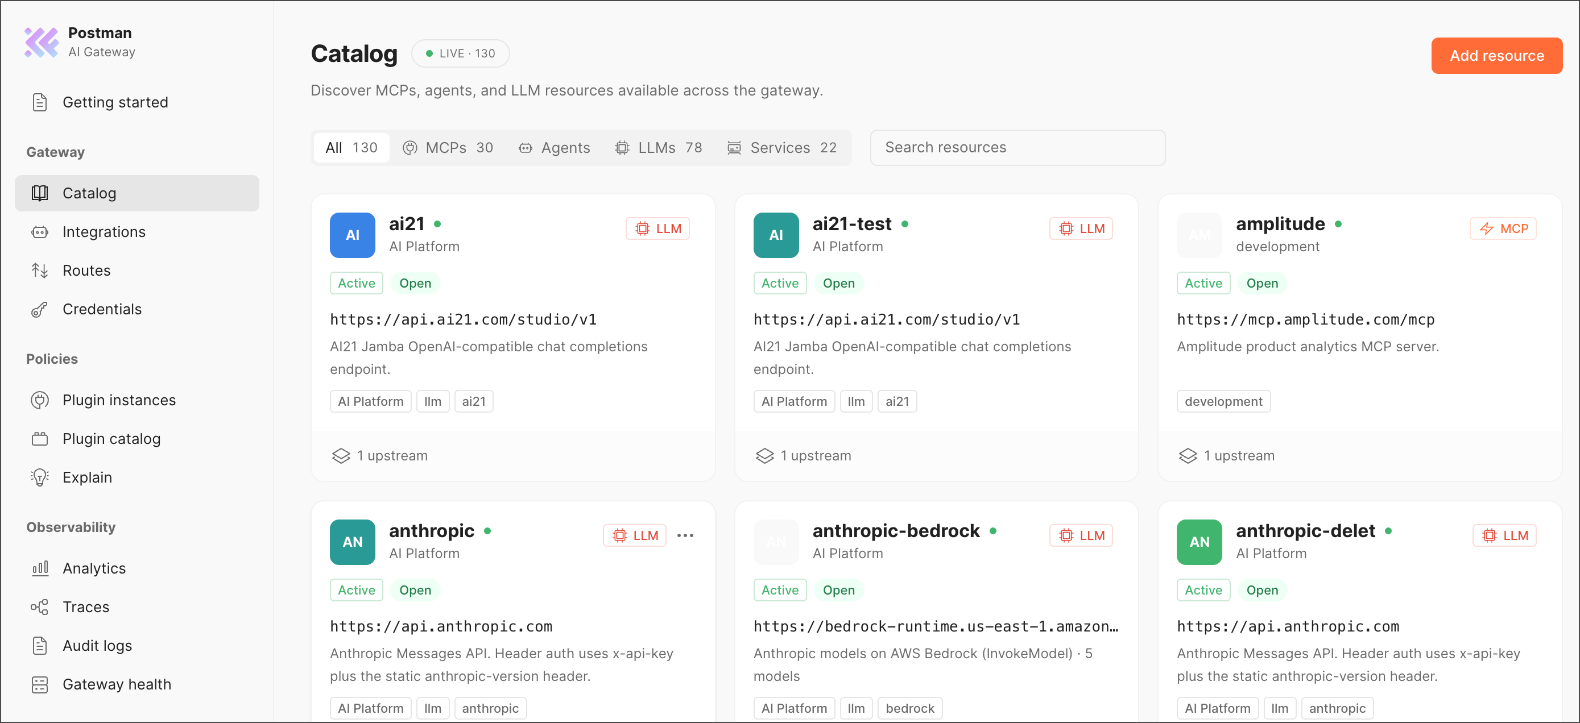View Analytics dashboard
The height and width of the screenshot is (723, 1580).
[136, 568]
